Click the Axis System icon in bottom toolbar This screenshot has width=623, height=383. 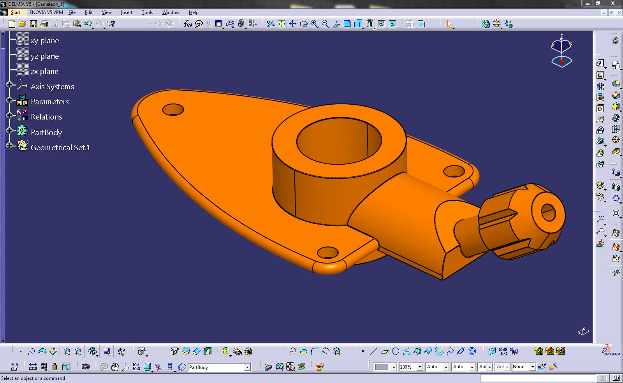pos(126,367)
